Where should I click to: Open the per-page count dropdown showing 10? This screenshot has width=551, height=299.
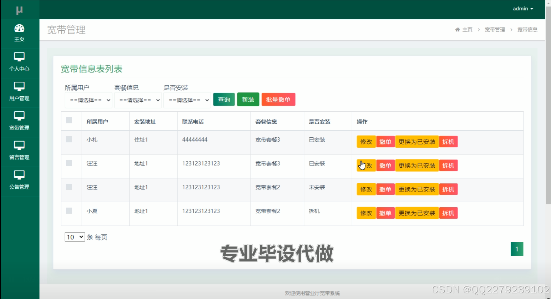click(x=74, y=237)
